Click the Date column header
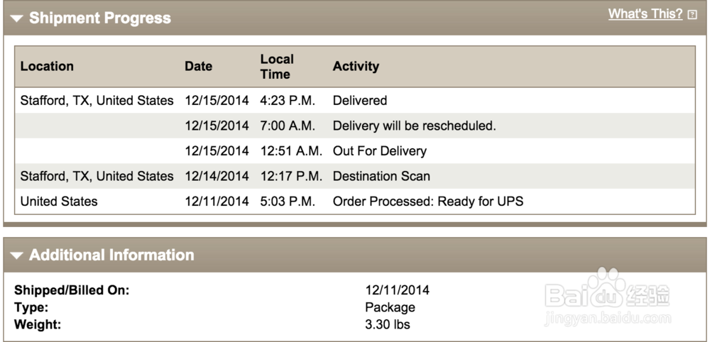 coord(198,67)
